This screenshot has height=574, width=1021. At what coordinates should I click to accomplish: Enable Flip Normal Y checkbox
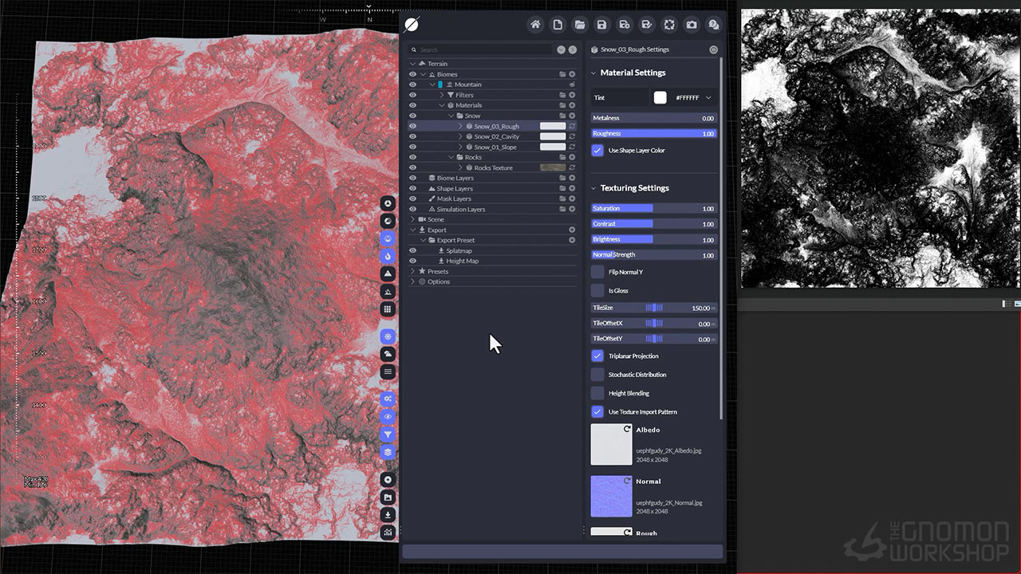(597, 272)
